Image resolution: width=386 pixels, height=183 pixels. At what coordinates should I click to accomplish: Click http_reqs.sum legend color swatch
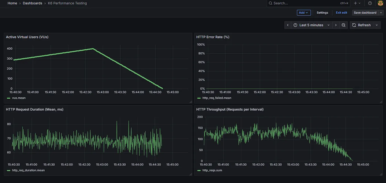(x=199, y=170)
